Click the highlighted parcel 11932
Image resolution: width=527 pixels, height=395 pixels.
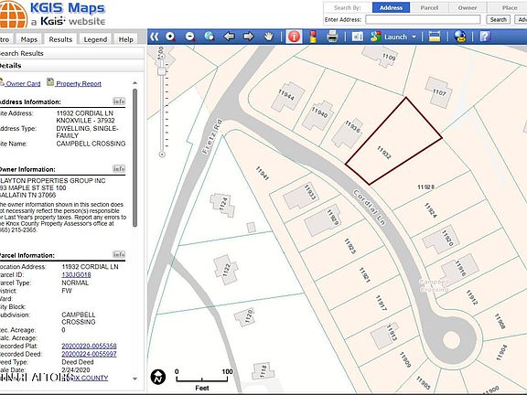pos(393,142)
